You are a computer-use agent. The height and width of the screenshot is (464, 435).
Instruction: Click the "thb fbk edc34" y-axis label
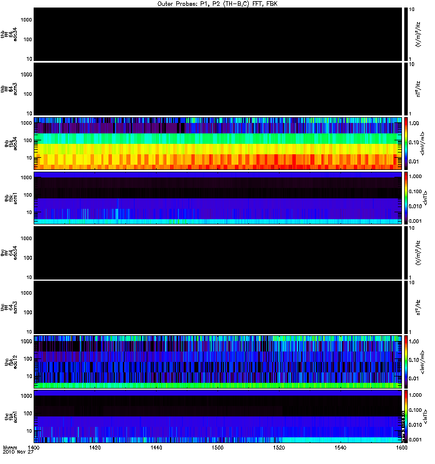[11, 143]
